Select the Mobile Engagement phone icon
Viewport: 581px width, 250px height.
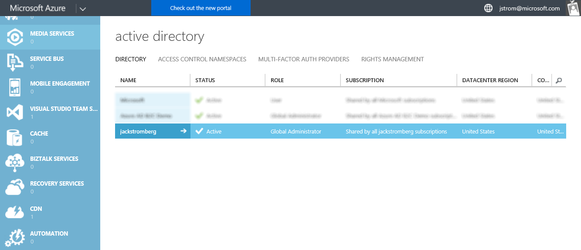pos(14,87)
